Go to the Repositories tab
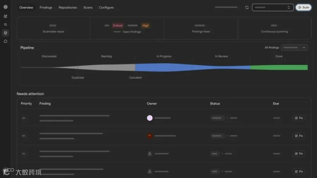Image resolution: width=317 pixels, height=178 pixels. click(68, 7)
